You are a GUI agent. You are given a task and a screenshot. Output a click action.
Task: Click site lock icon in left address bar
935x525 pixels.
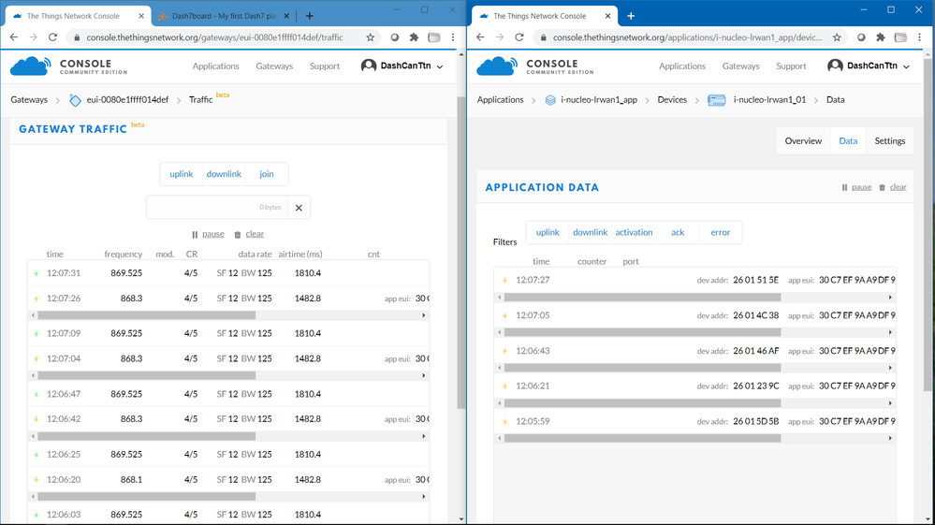[x=77, y=36]
